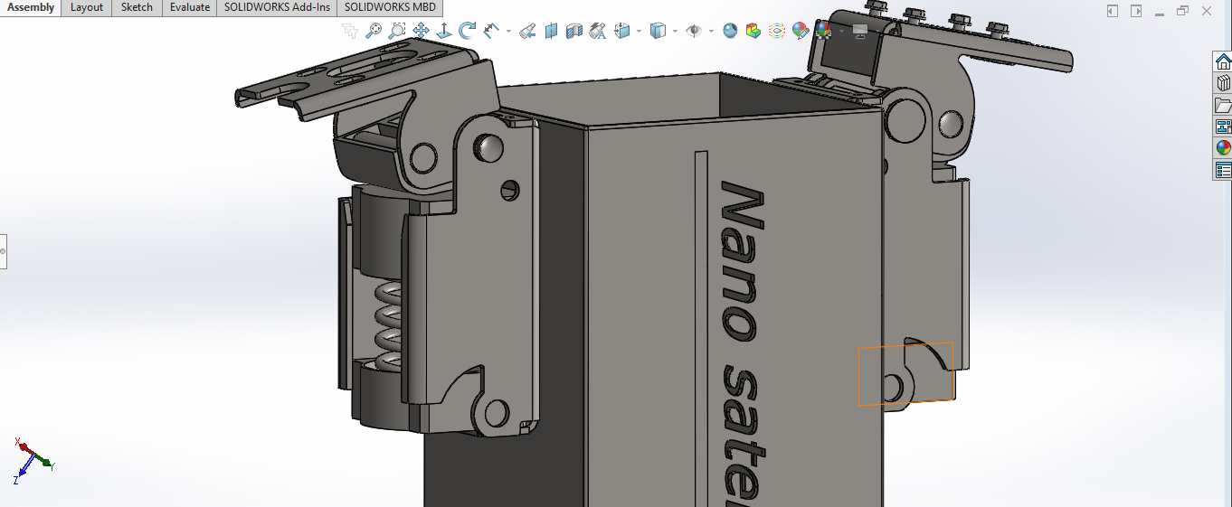Image resolution: width=1232 pixels, height=507 pixels.
Task: Click the View Settings monitor icon
Action: point(860,31)
